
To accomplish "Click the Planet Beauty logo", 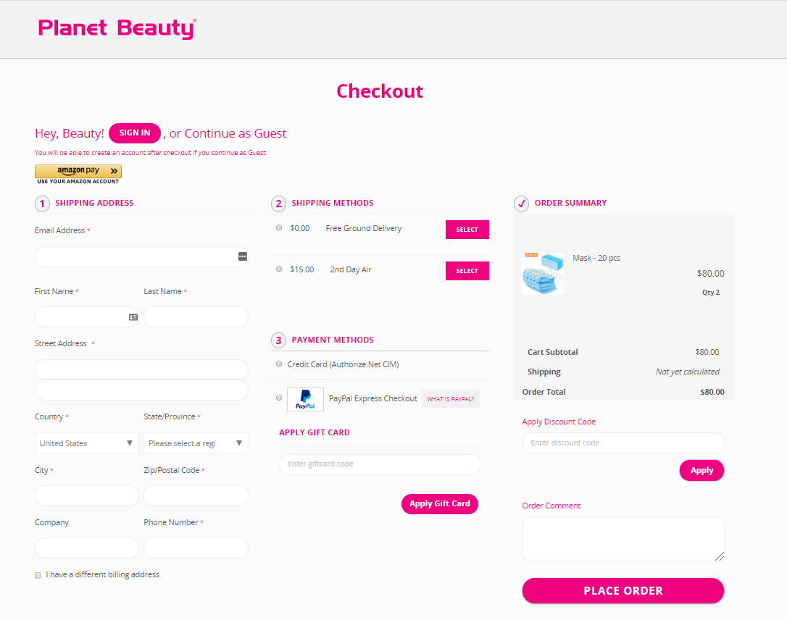I will click(117, 28).
